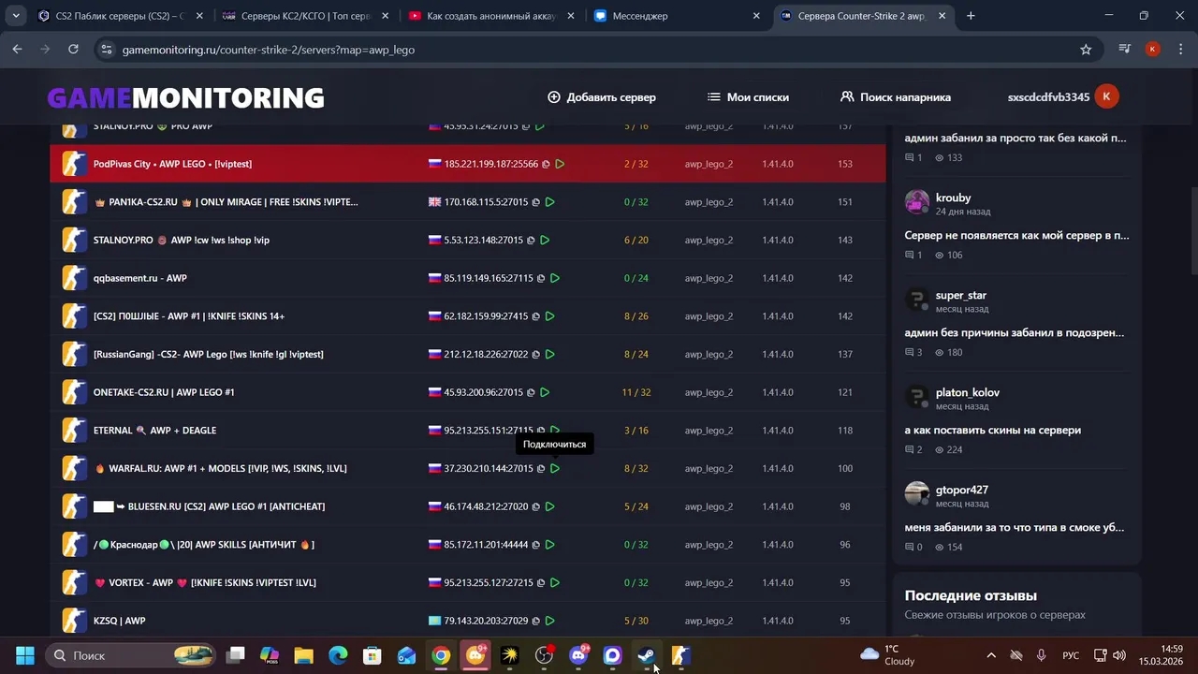Click the GAMEMONITORING logo

point(185,97)
